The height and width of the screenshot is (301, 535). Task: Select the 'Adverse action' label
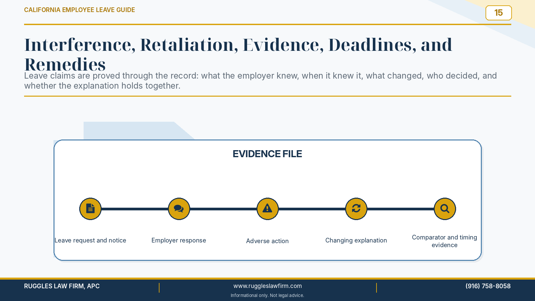point(267,241)
